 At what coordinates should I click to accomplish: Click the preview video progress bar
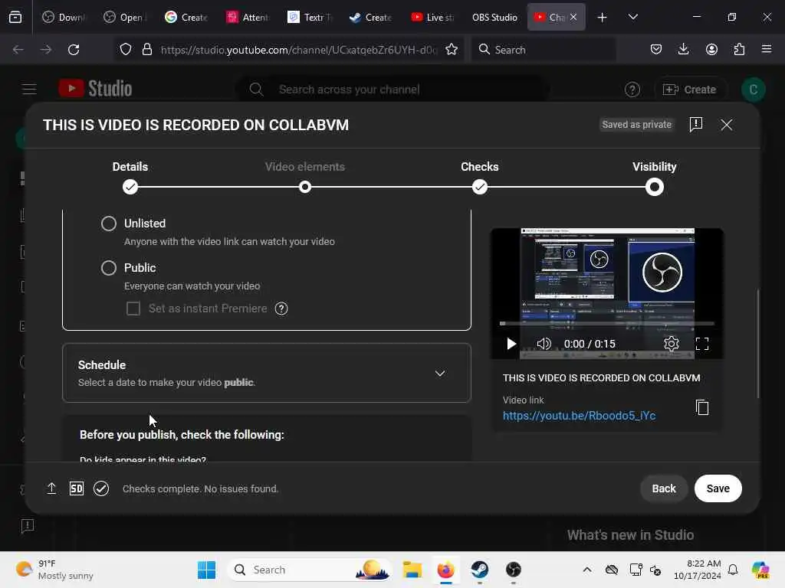point(607,324)
